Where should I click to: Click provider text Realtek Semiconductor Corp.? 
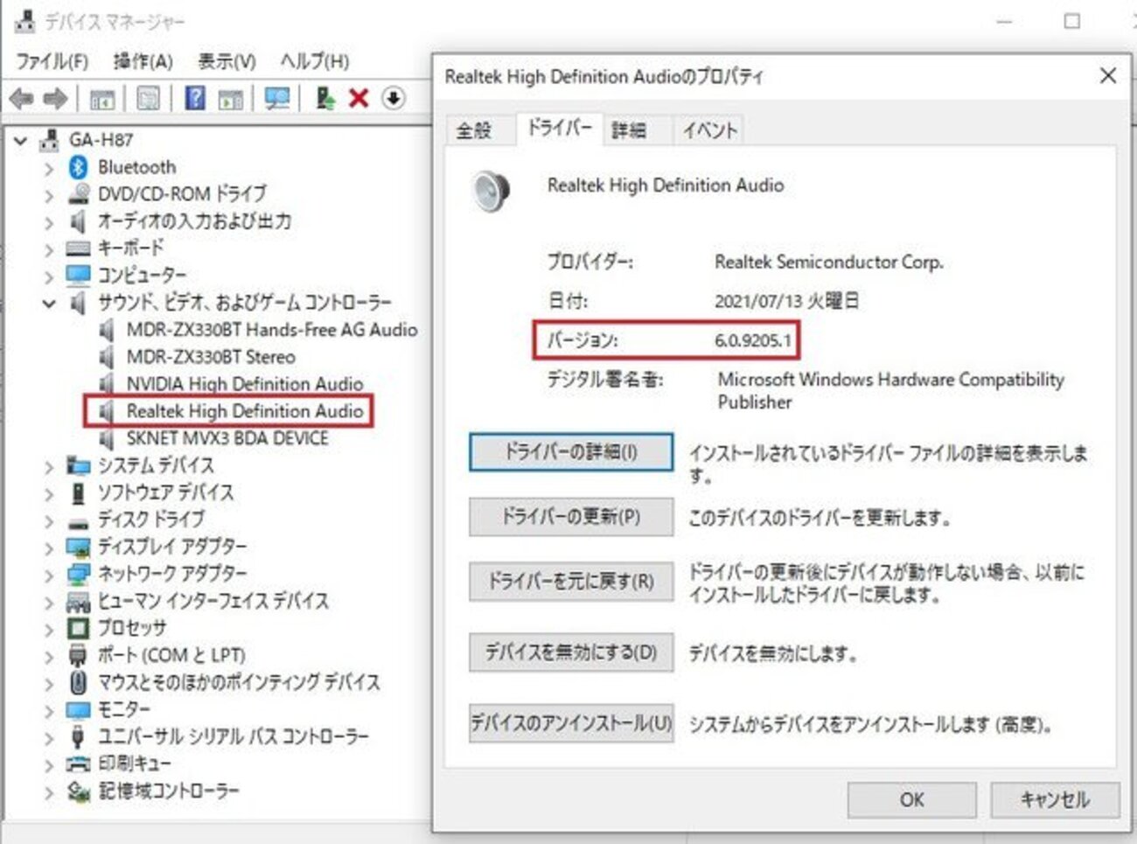click(829, 262)
